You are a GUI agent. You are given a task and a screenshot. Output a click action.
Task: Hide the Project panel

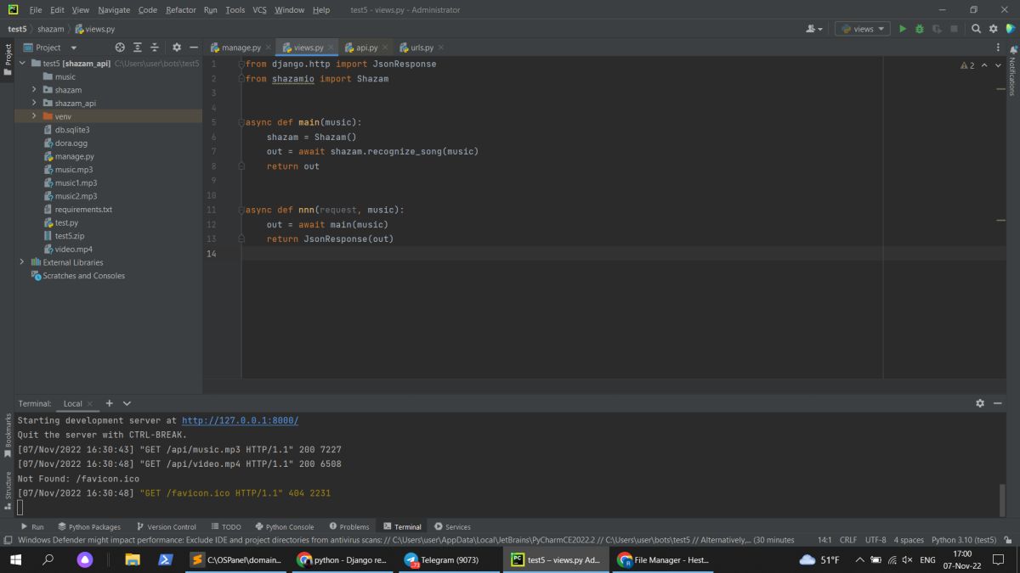[193, 48]
